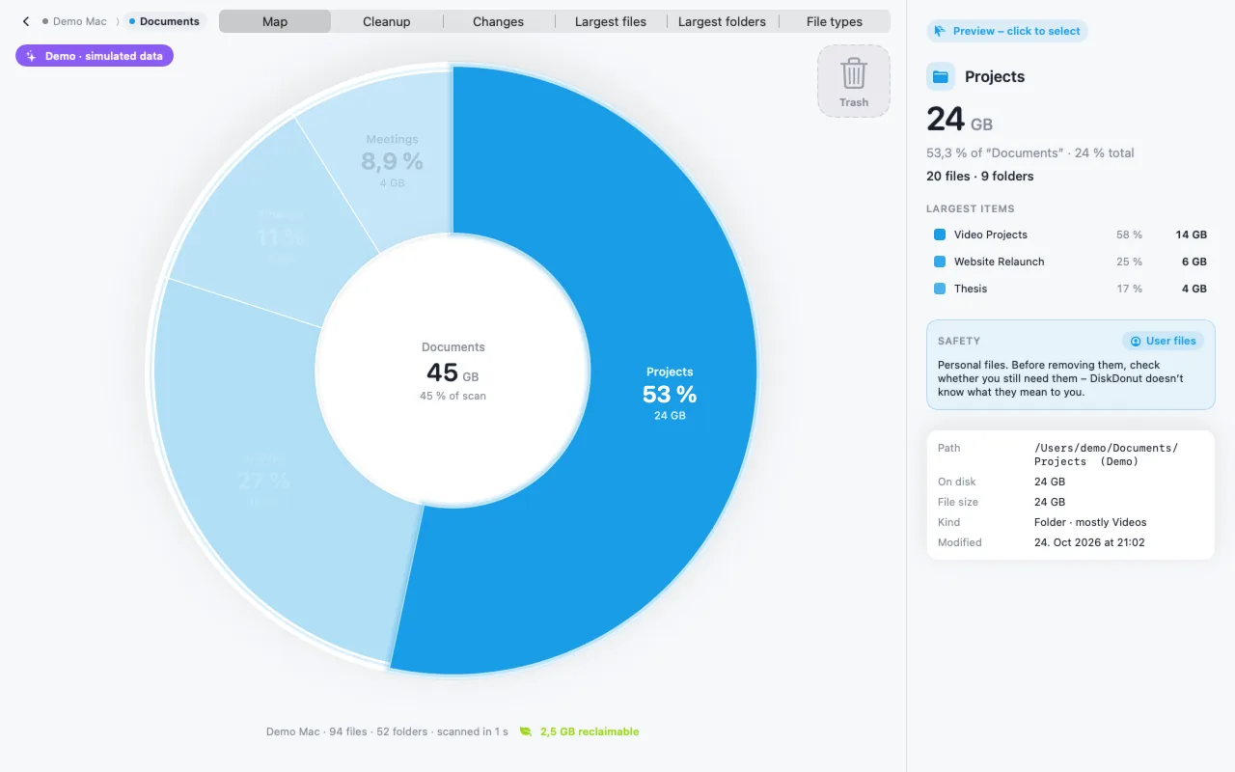Image resolution: width=1235 pixels, height=772 pixels.
Task: Click the Projects heading in details panel
Action: coord(995,76)
